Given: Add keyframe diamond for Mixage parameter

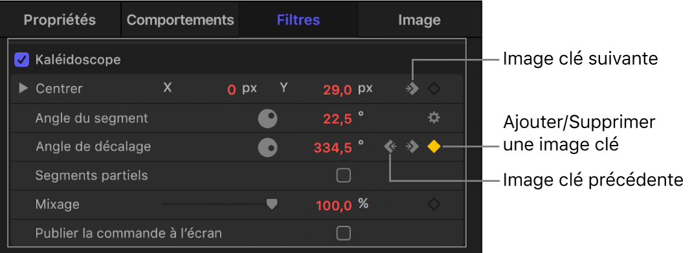Looking at the screenshot, I should 434,204.
